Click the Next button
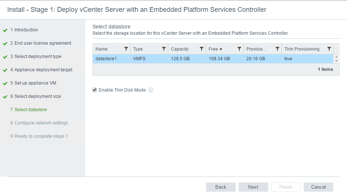 click(253, 187)
